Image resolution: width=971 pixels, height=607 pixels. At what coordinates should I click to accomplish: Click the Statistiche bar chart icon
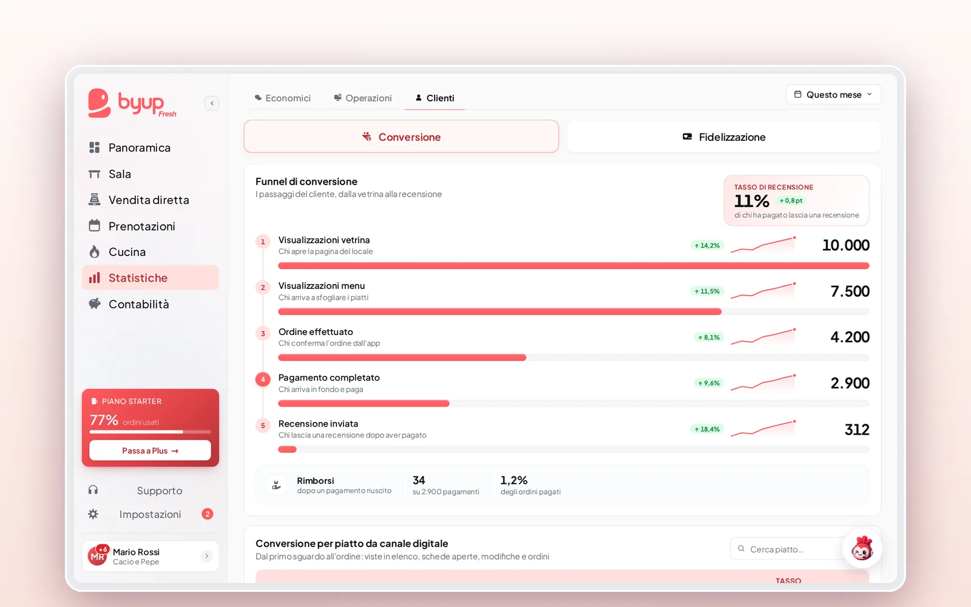click(94, 278)
